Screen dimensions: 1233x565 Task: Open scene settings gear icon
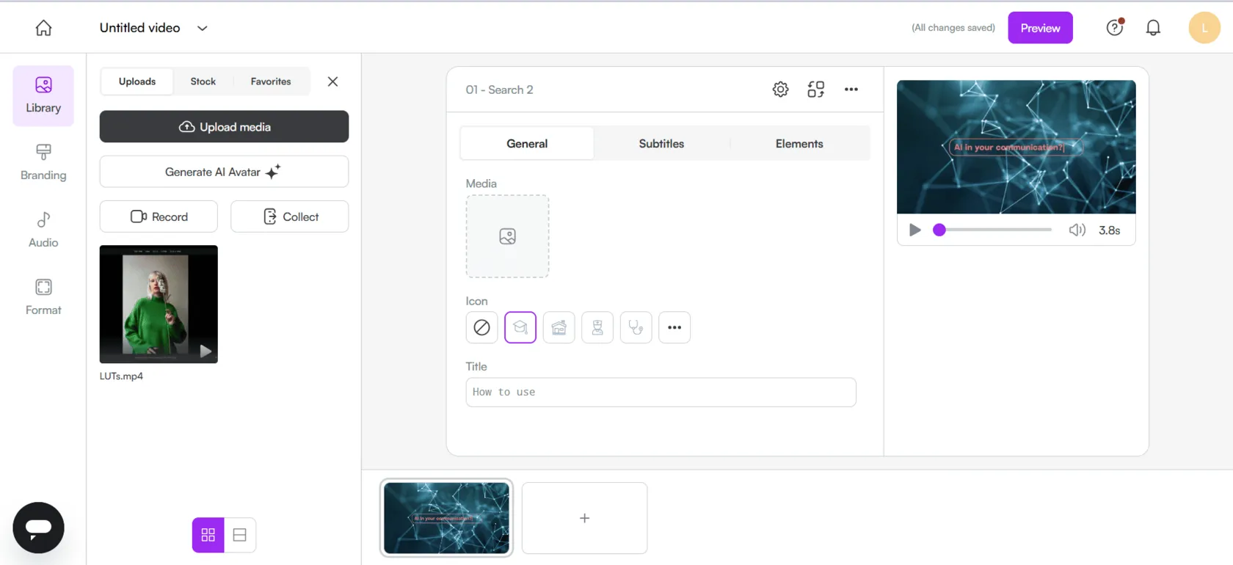point(780,90)
